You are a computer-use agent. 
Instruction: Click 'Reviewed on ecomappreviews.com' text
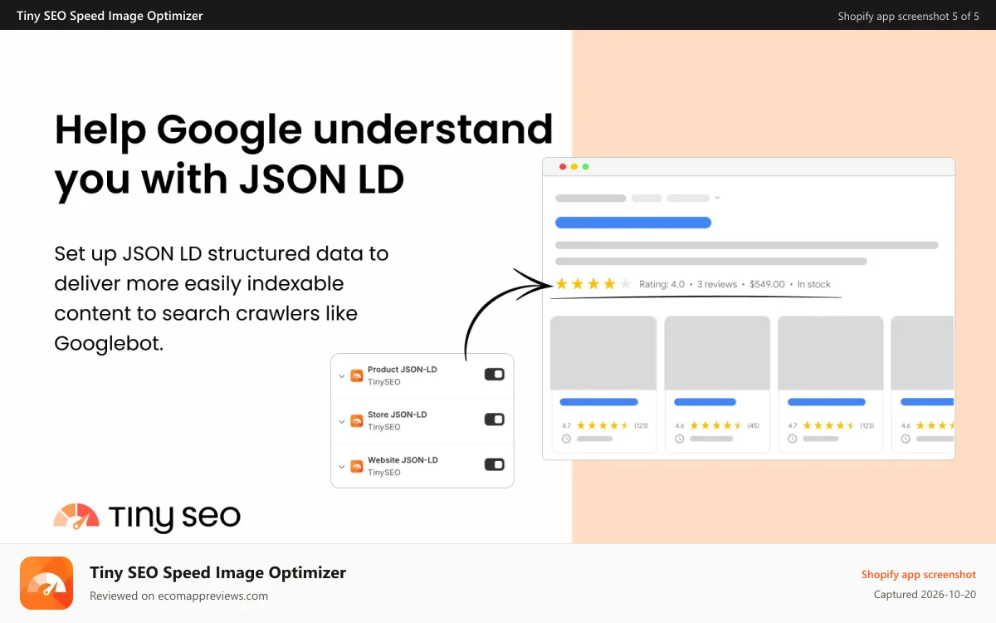tap(179, 596)
